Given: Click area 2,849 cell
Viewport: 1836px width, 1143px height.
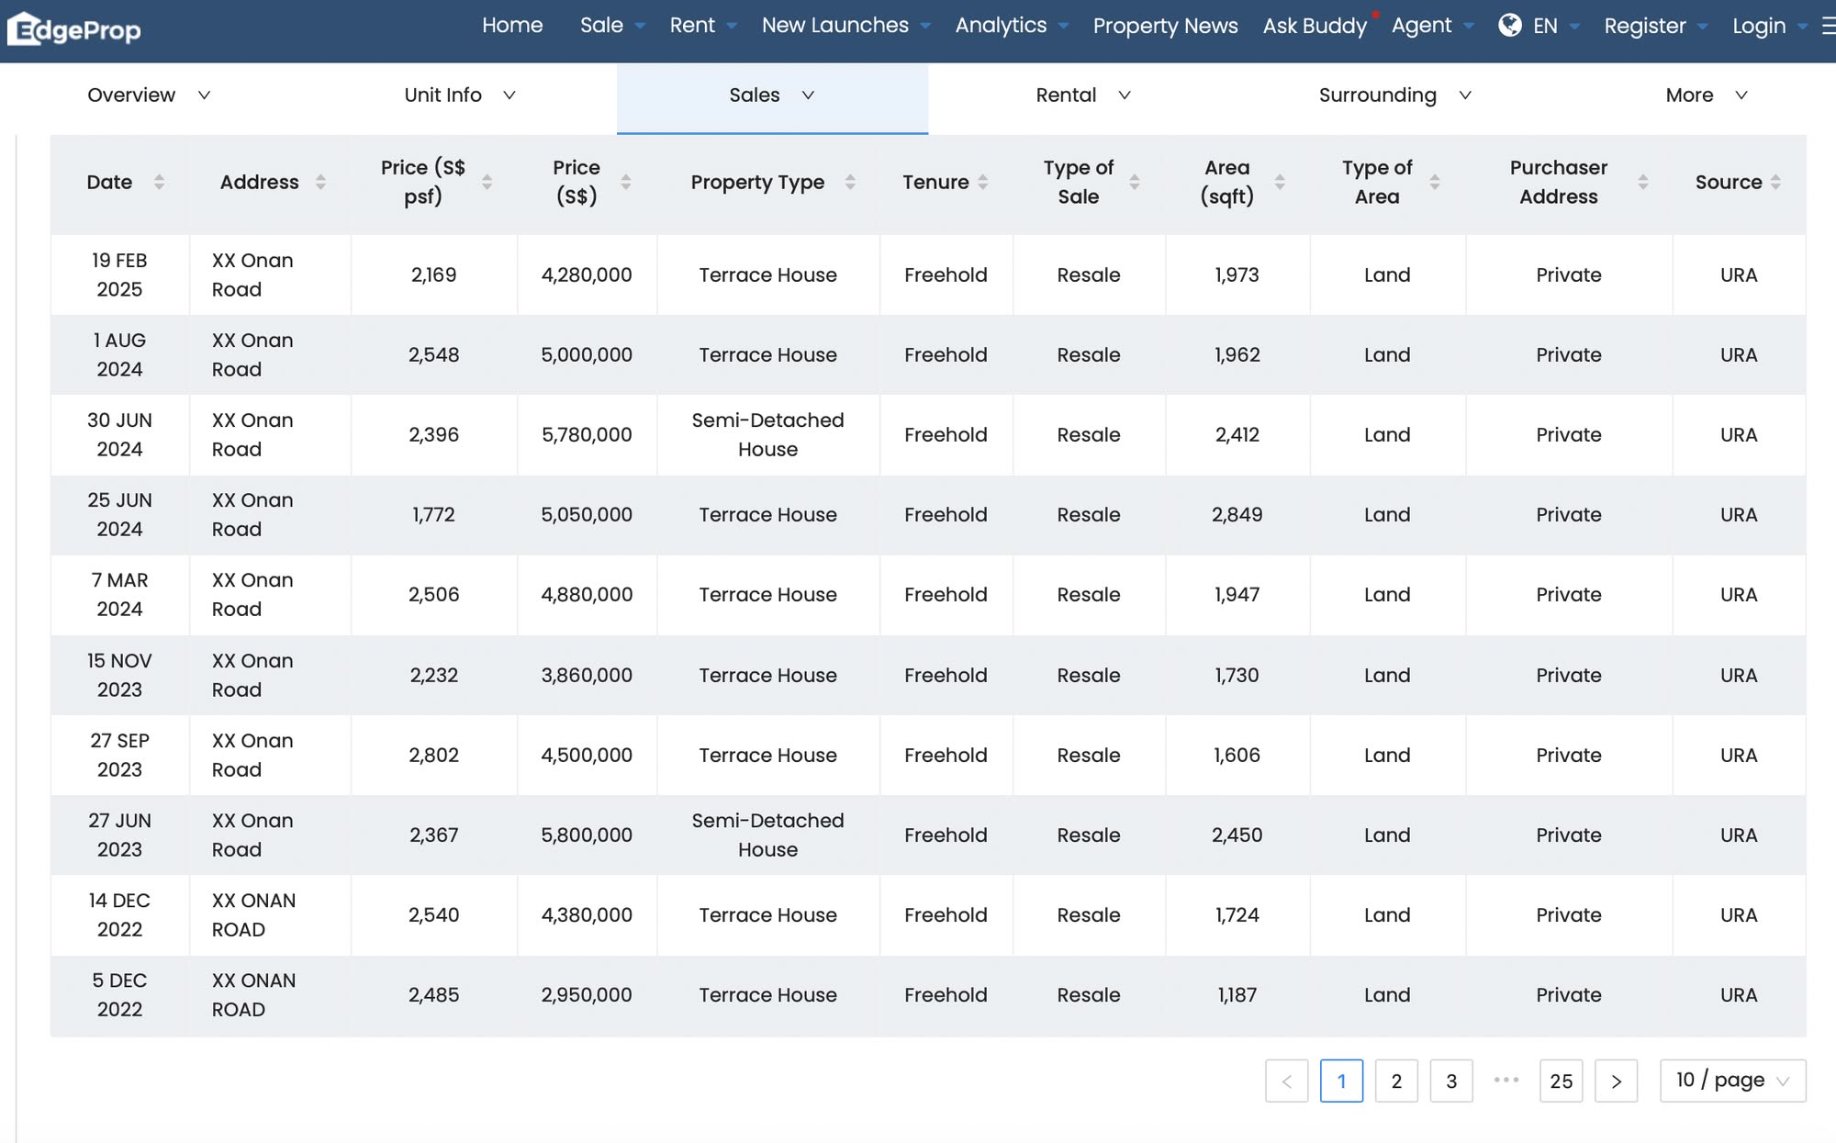Looking at the screenshot, I should [x=1237, y=515].
